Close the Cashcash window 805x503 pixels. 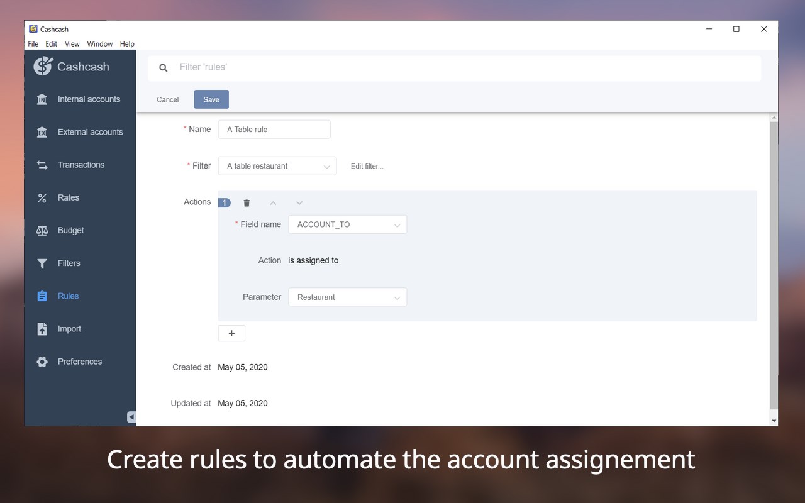click(x=764, y=29)
